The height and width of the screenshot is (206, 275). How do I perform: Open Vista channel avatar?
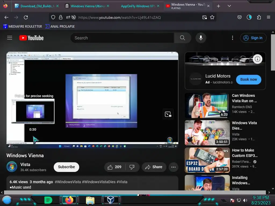pyautogui.click(x=12, y=167)
